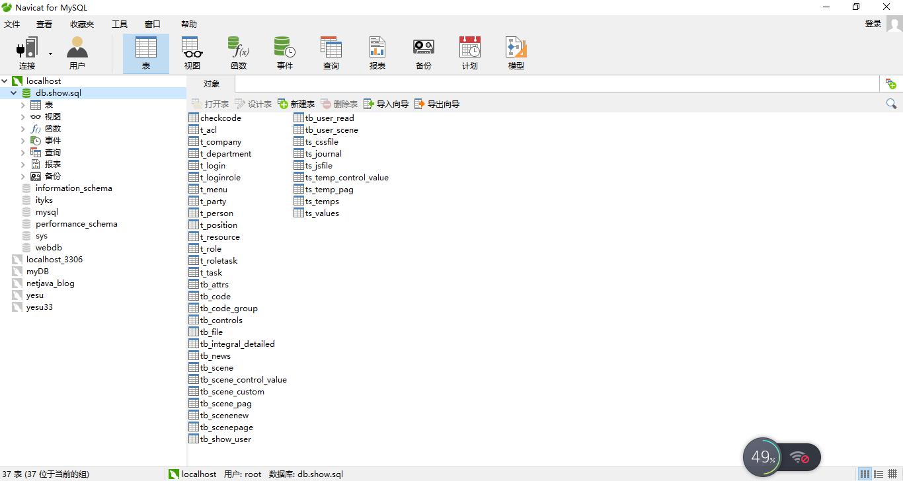This screenshot has width=903, height=481.
Task: Click the 导出向导 button
Action: tap(437, 104)
